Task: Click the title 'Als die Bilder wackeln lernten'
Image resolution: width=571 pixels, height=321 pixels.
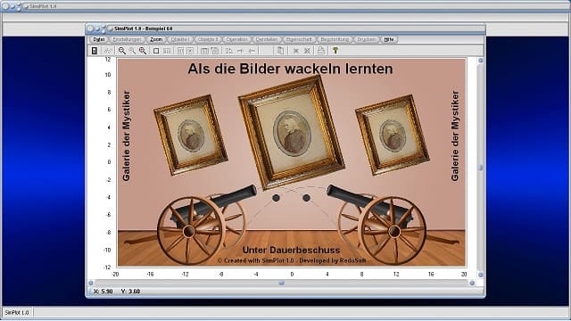Action: 290,69
